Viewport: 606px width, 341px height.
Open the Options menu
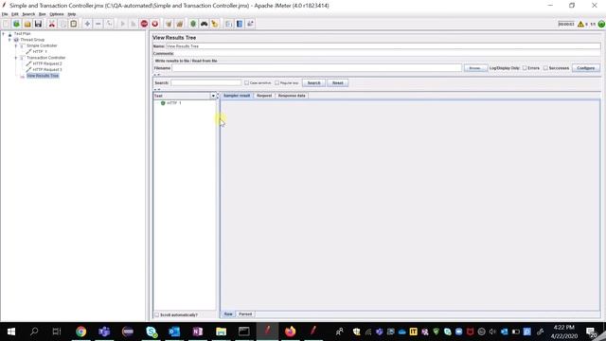click(x=57, y=14)
